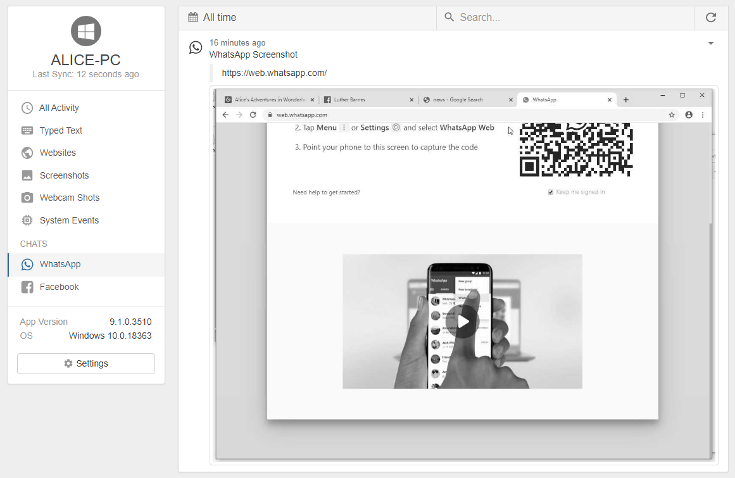Click the clock icon beside All Activity
The image size is (735, 478).
(27, 108)
